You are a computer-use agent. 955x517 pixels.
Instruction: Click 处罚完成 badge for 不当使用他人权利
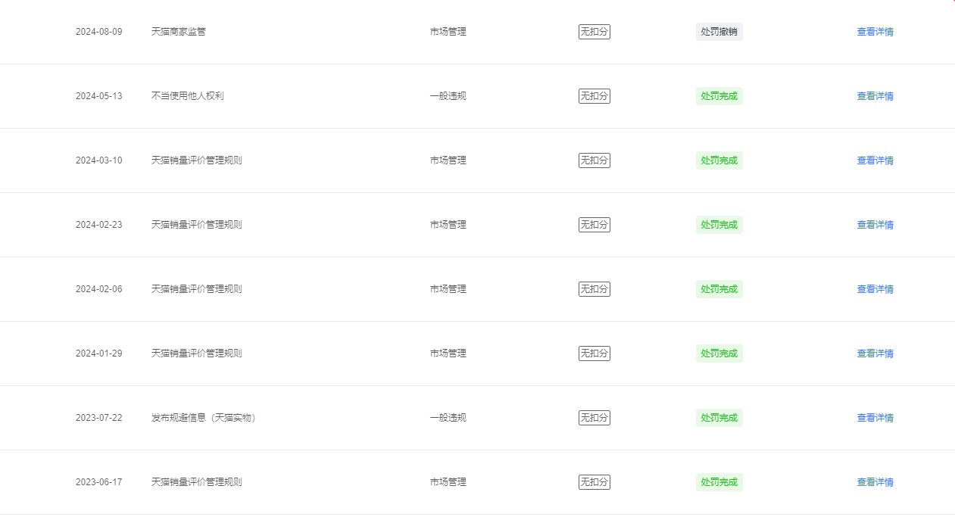[x=719, y=96]
